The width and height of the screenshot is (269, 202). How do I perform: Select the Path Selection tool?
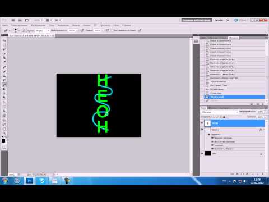point(4,111)
